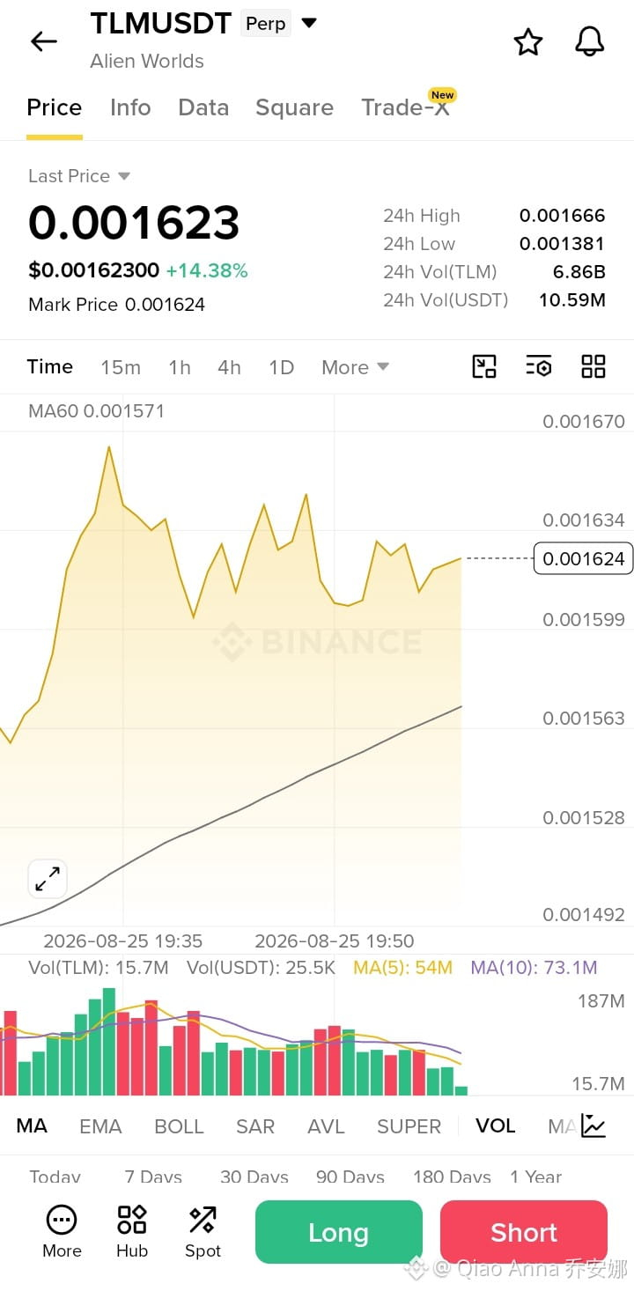
Task: Open indicator chart icon beside VOL
Action: pyautogui.click(x=593, y=1125)
